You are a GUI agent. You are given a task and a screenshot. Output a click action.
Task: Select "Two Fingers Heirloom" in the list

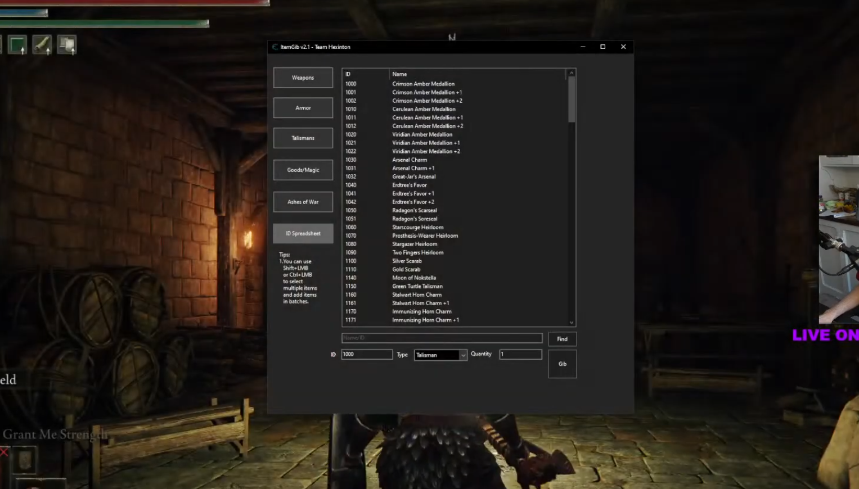pyautogui.click(x=455, y=252)
